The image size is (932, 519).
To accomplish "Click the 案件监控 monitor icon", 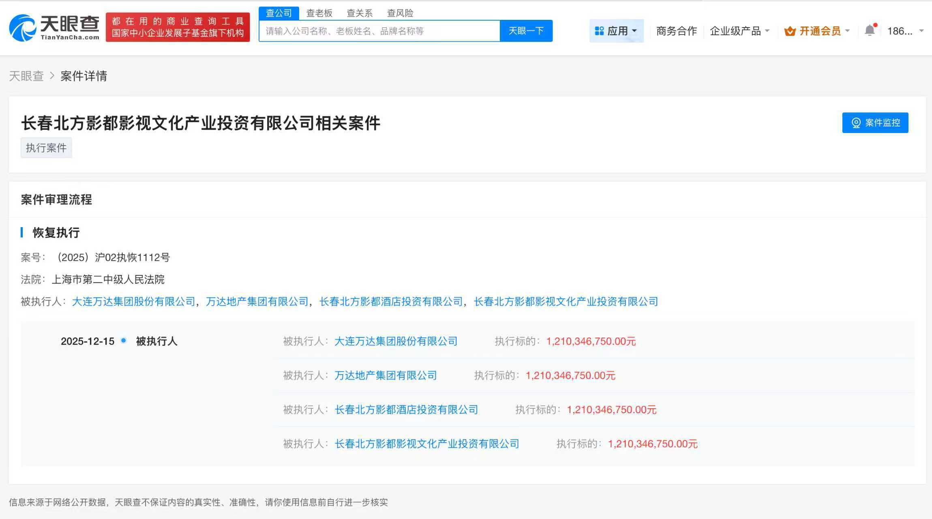I will (x=855, y=123).
